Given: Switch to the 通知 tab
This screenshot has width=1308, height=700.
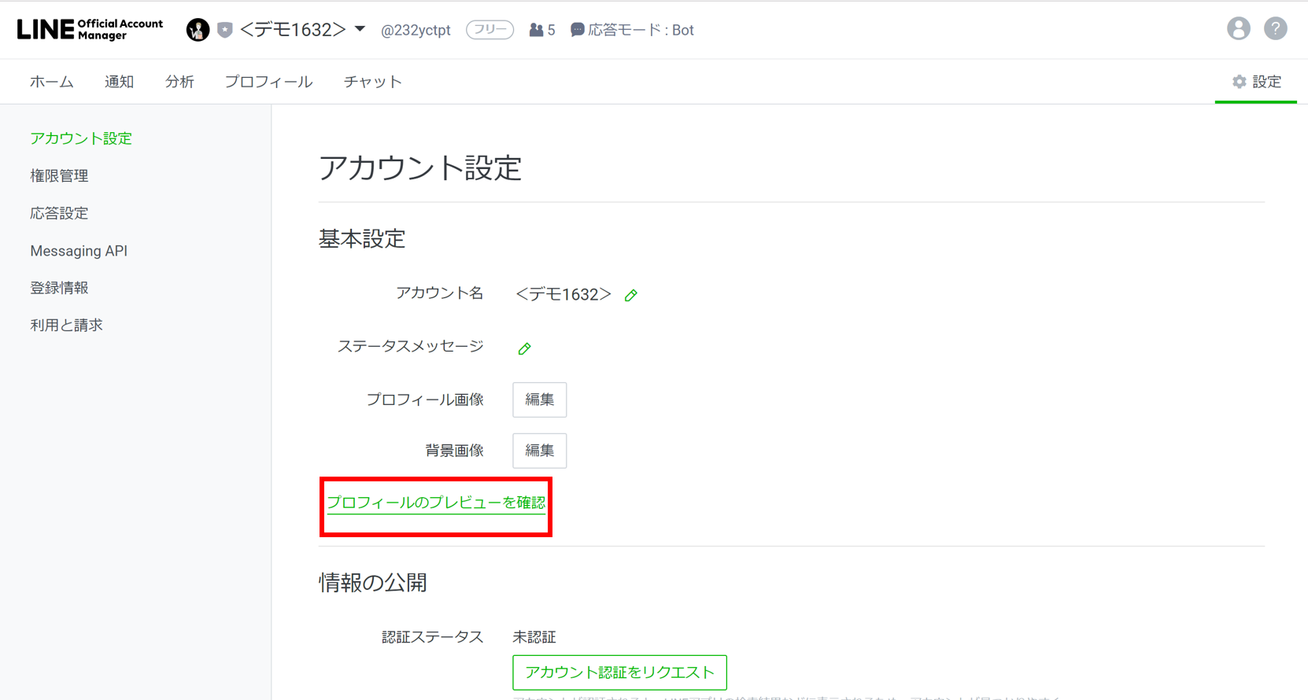Looking at the screenshot, I should coord(119,82).
